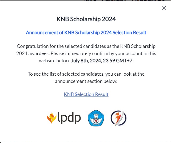This screenshot has height=143, width=171.
Task: Select the "KNB Scholarship 2024" popup title
Action: [86, 19]
